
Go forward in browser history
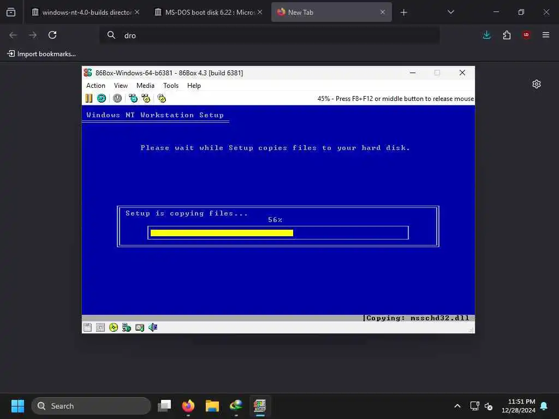pos(33,35)
